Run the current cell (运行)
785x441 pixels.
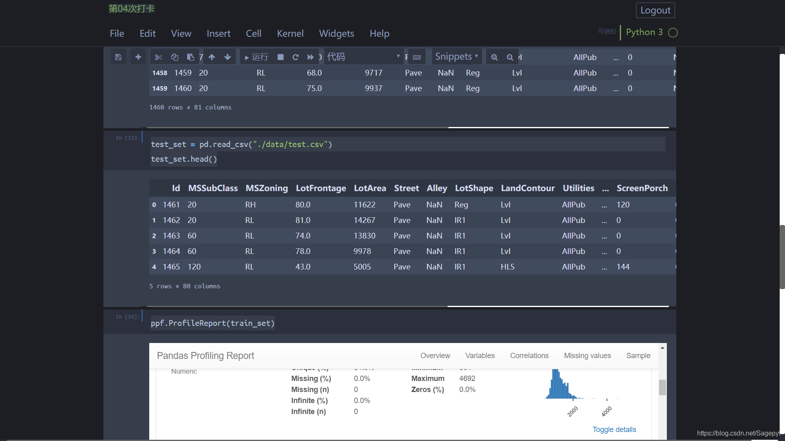pos(256,57)
